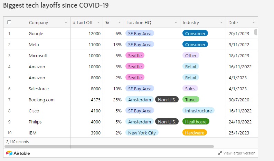Open the Date column dropdown arrow
Screen dimensions: 274x161
click(x=254, y=22)
